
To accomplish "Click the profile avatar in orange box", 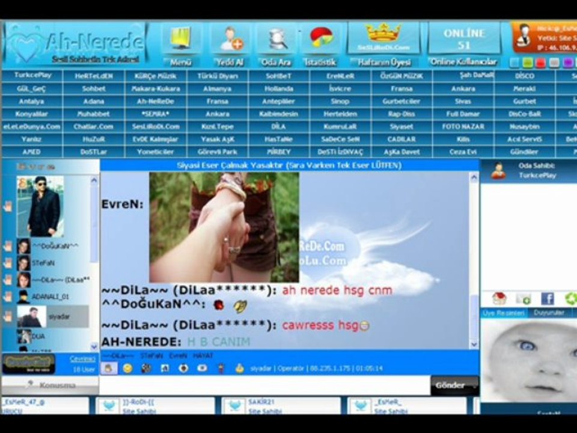I will point(523,35).
